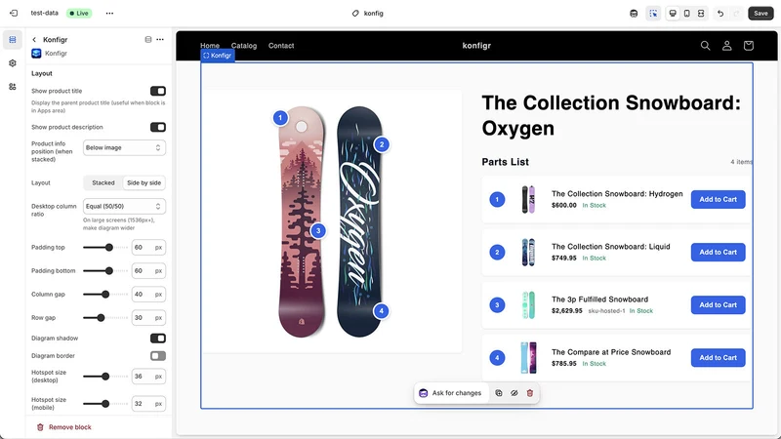Open the Catalog menu link

pos(244,46)
